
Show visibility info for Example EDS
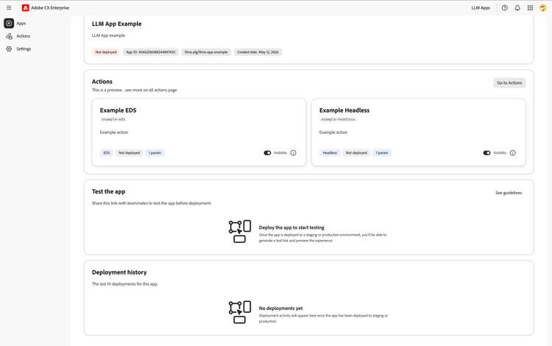point(293,153)
